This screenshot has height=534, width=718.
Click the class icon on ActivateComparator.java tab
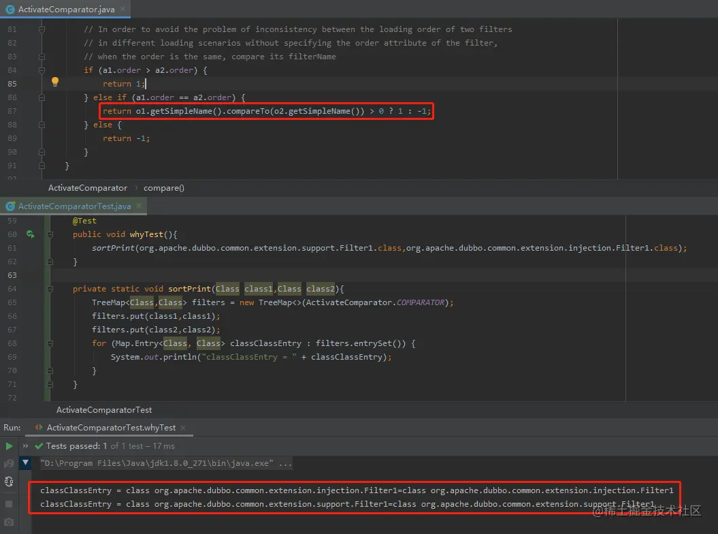[10, 9]
